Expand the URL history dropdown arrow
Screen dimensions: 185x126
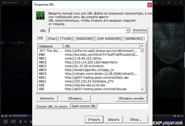128,31
